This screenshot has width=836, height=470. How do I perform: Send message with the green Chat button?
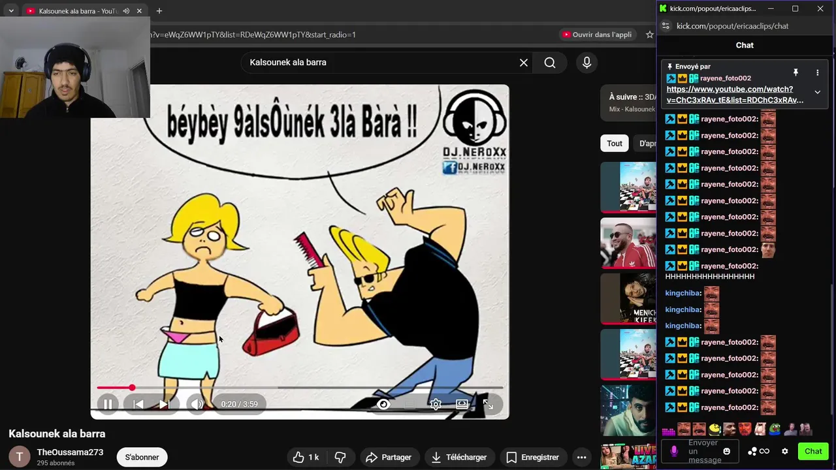point(813,451)
